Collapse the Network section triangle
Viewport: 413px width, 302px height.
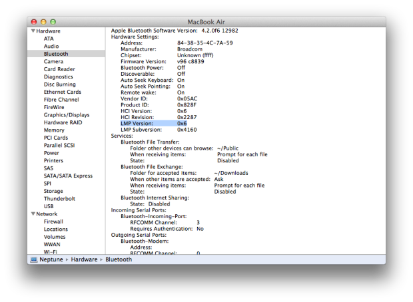click(x=33, y=214)
